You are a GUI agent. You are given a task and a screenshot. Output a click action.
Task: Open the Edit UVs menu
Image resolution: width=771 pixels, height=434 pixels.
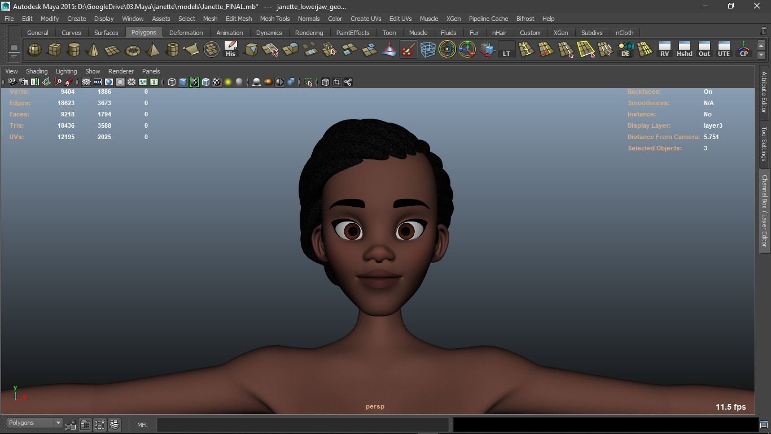coord(401,19)
